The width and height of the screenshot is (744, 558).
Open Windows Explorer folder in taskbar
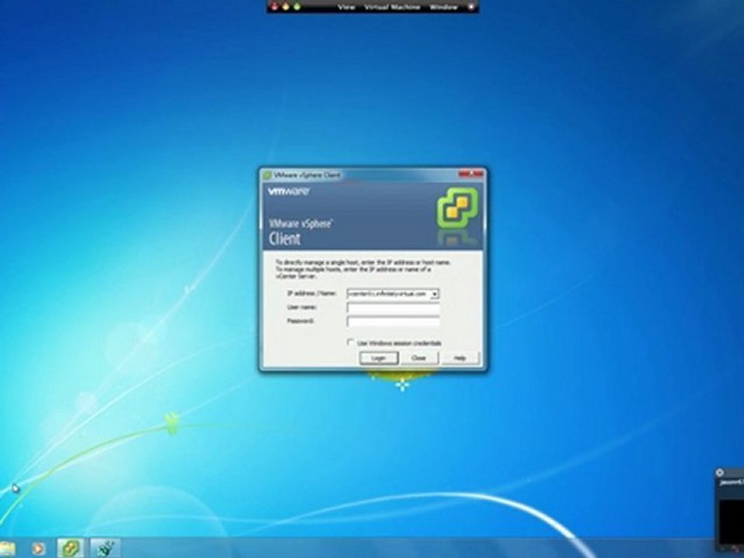click(x=7, y=549)
